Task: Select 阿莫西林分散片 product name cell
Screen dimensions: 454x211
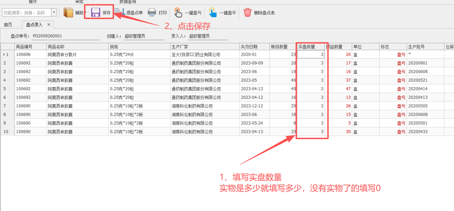Action: (77, 55)
